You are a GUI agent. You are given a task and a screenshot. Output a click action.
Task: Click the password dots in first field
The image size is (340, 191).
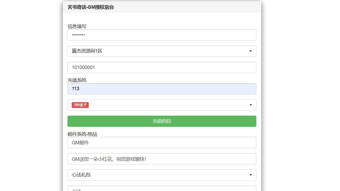[x=78, y=35]
